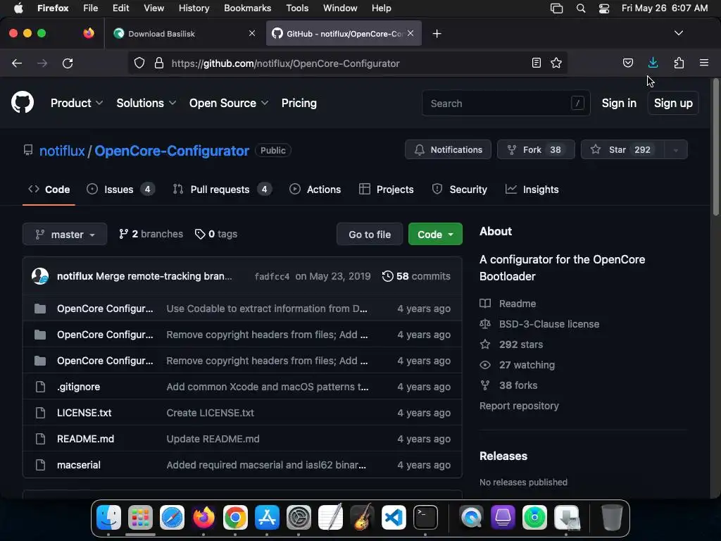721x541 pixels.
Task: Open Terminal from the dock
Action: pyautogui.click(x=426, y=518)
